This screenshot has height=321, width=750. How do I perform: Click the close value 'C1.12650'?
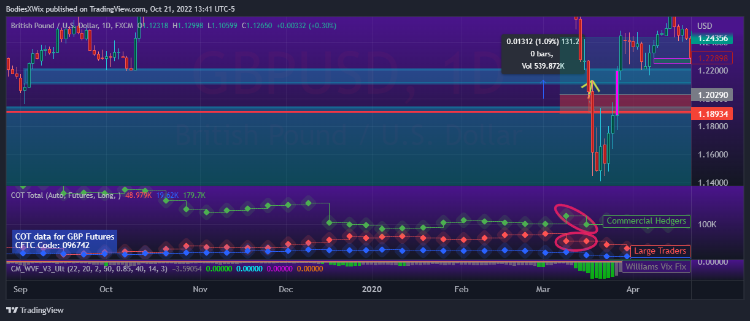(258, 26)
